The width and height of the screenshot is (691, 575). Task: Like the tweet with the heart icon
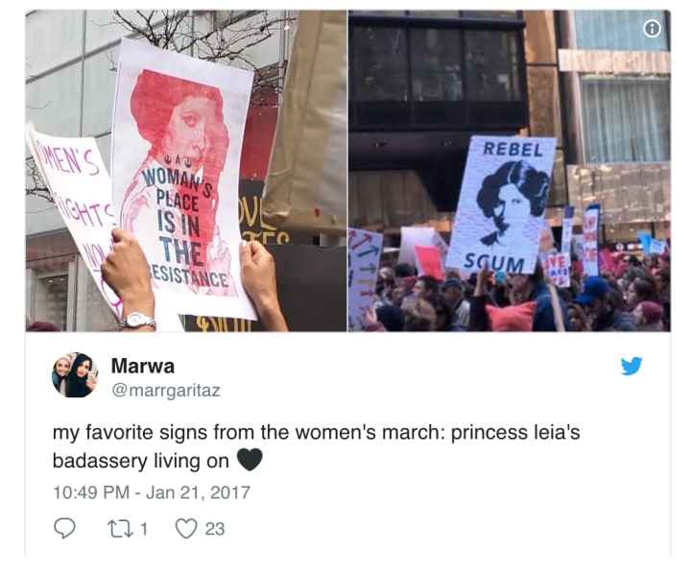tap(186, 528)
